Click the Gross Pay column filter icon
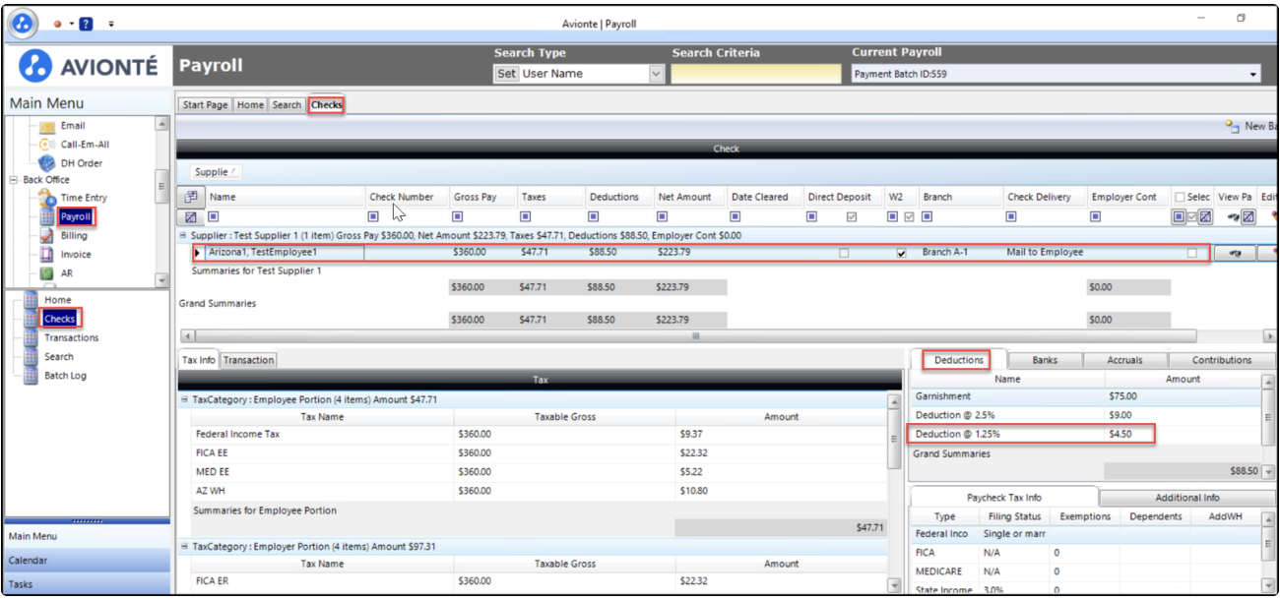The height and width of the screenshot is (600, 1280). click(x=458, y=216)
